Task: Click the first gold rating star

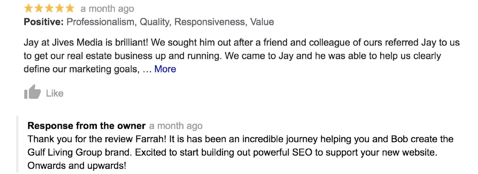Action: click(x=28, y=8)
